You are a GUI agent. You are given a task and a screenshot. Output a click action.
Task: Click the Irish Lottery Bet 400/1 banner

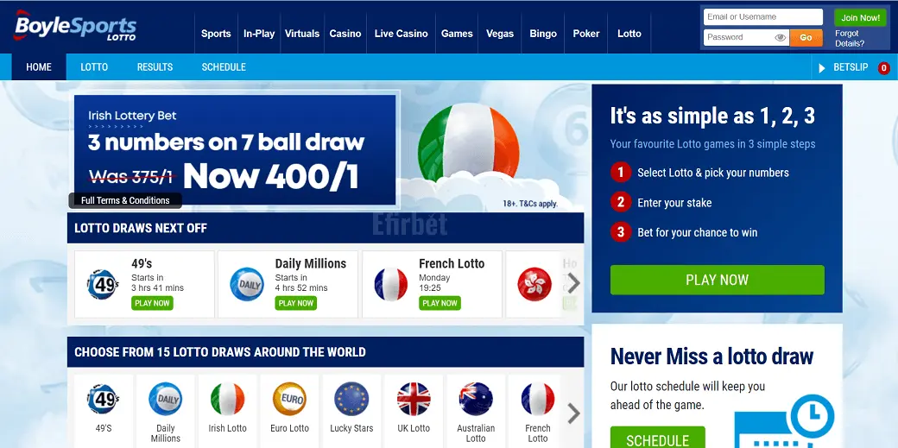[x=235, y=149]
